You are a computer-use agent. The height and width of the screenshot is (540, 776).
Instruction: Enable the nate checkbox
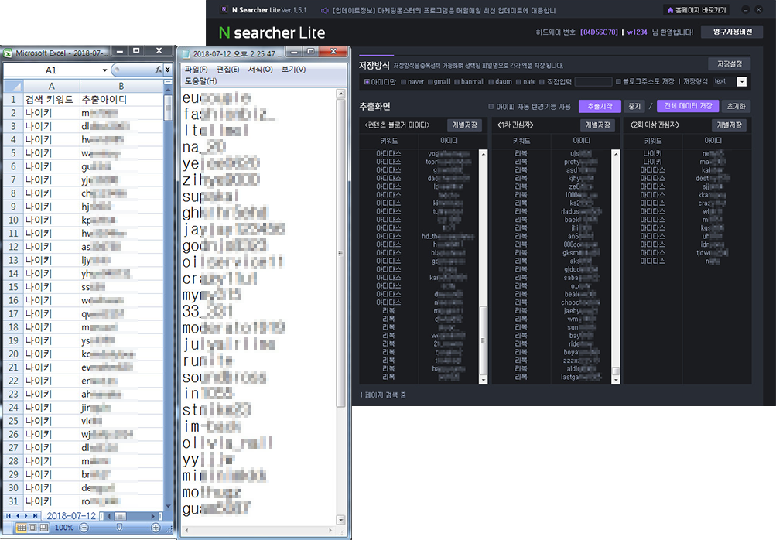point(518,82)
